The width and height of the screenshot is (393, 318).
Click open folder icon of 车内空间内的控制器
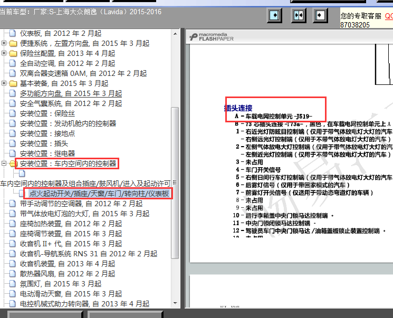(13, 164)
